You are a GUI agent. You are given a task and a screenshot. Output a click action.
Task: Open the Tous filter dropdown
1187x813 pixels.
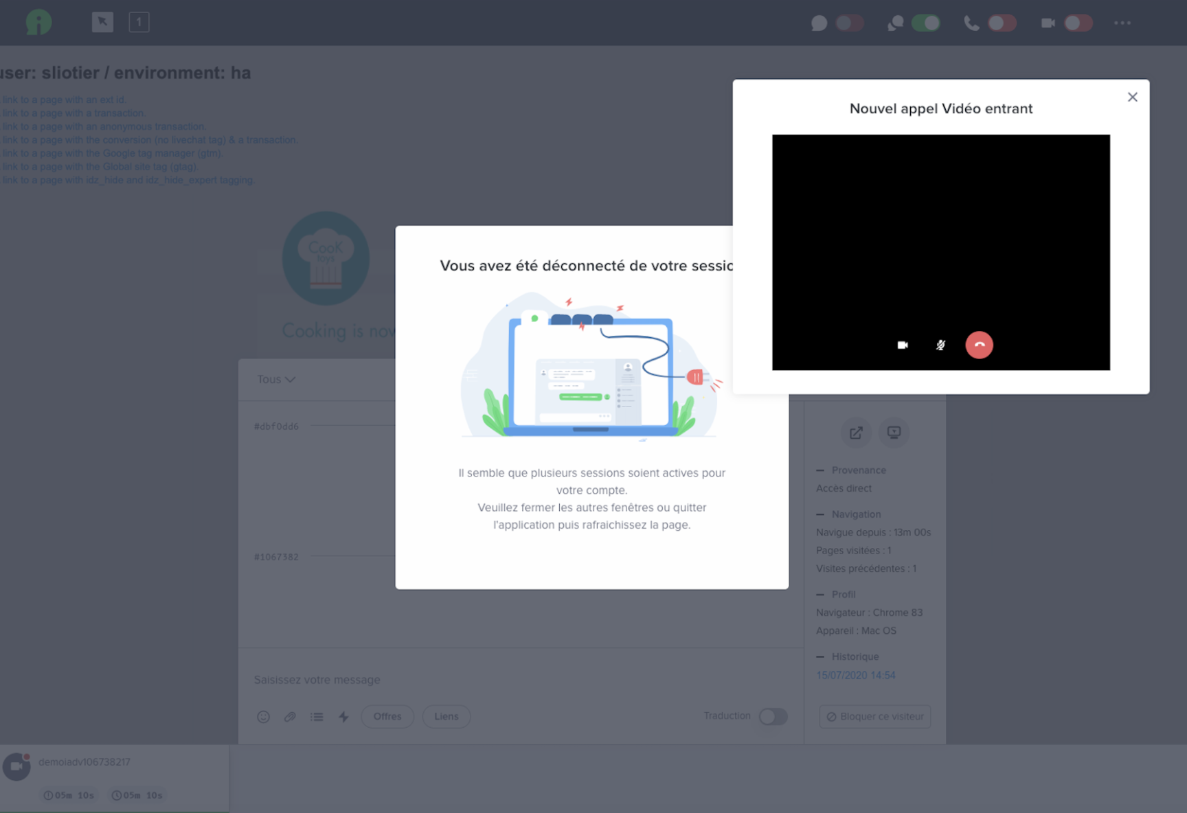click(x=275, y=379)
